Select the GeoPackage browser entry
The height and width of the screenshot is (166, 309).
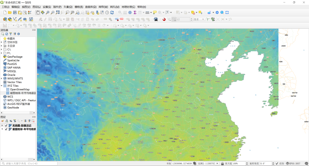pos(15,57)
